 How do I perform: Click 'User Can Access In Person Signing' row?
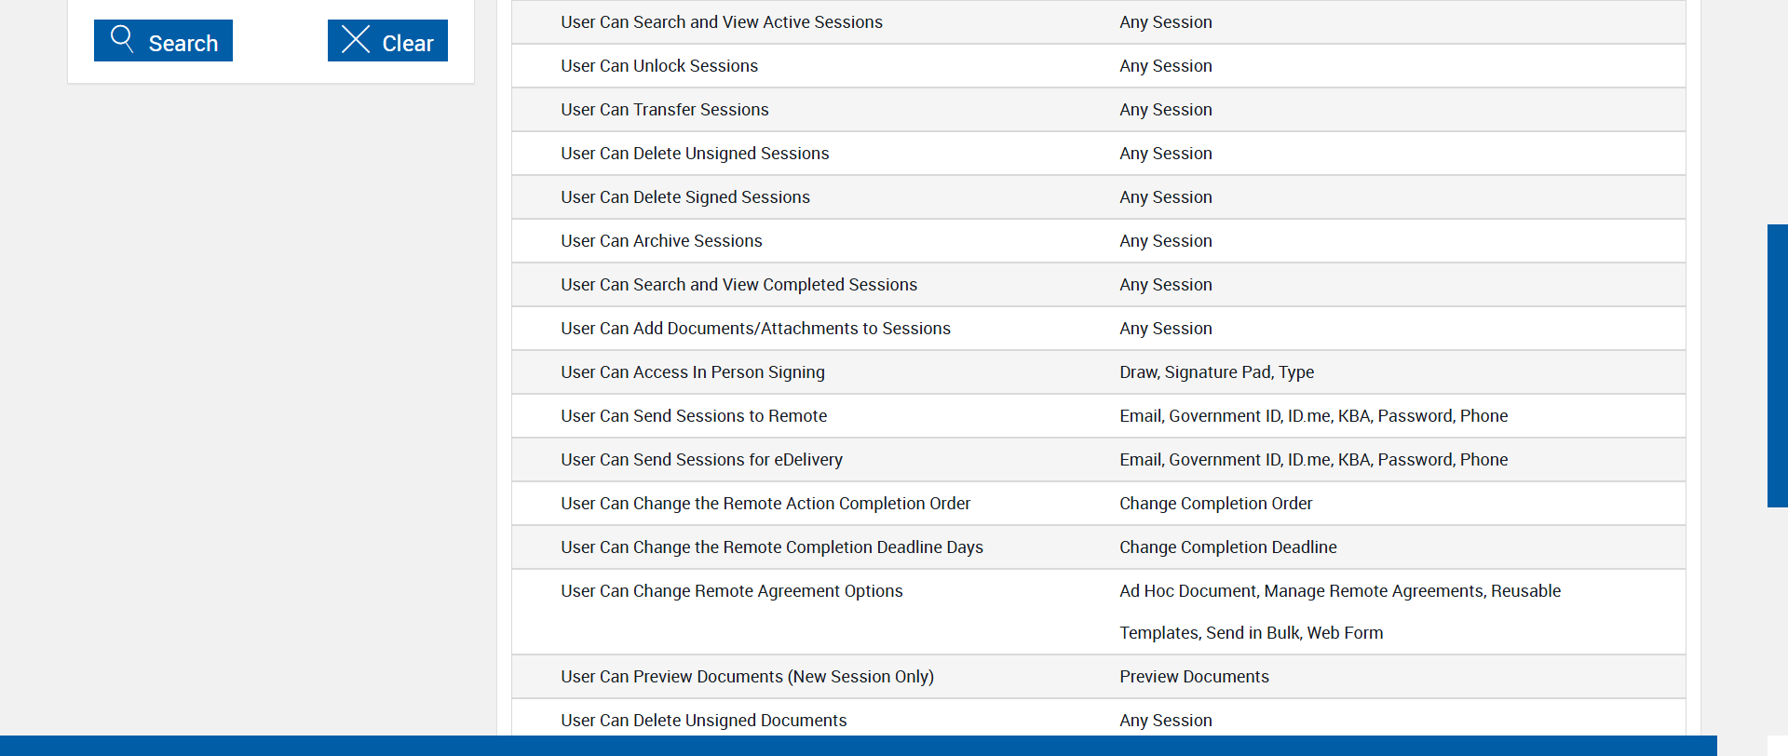(x=693, y=372)
